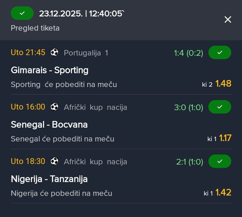The height and width of the screenshot is (217, 242).
Task: Click the Pregled tiketa title
Action: [x=35, y=28]
